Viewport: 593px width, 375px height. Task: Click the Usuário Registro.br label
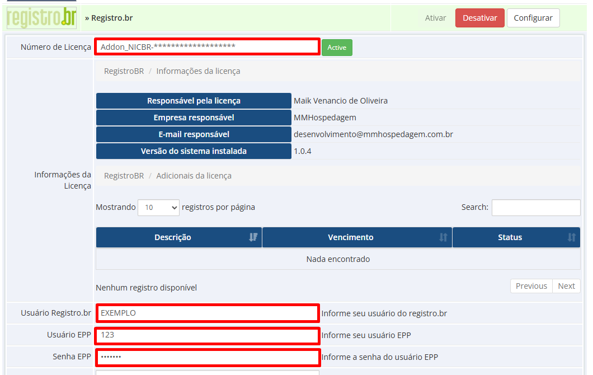(55, 313)
